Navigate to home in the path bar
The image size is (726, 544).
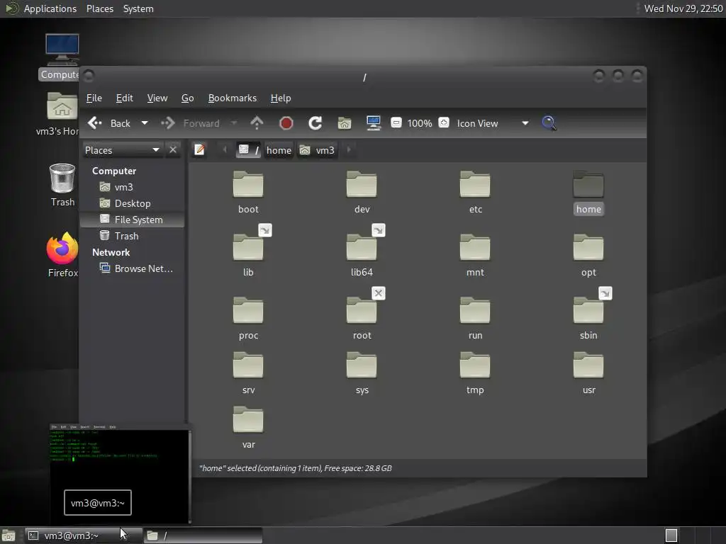coord(279,150)
